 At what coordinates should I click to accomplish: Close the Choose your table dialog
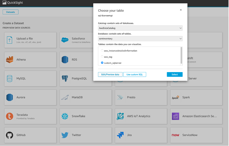(181, 10)
